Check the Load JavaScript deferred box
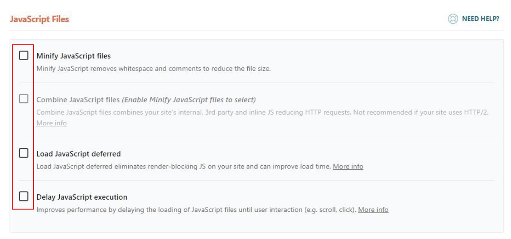 click(x=24, y=153)
